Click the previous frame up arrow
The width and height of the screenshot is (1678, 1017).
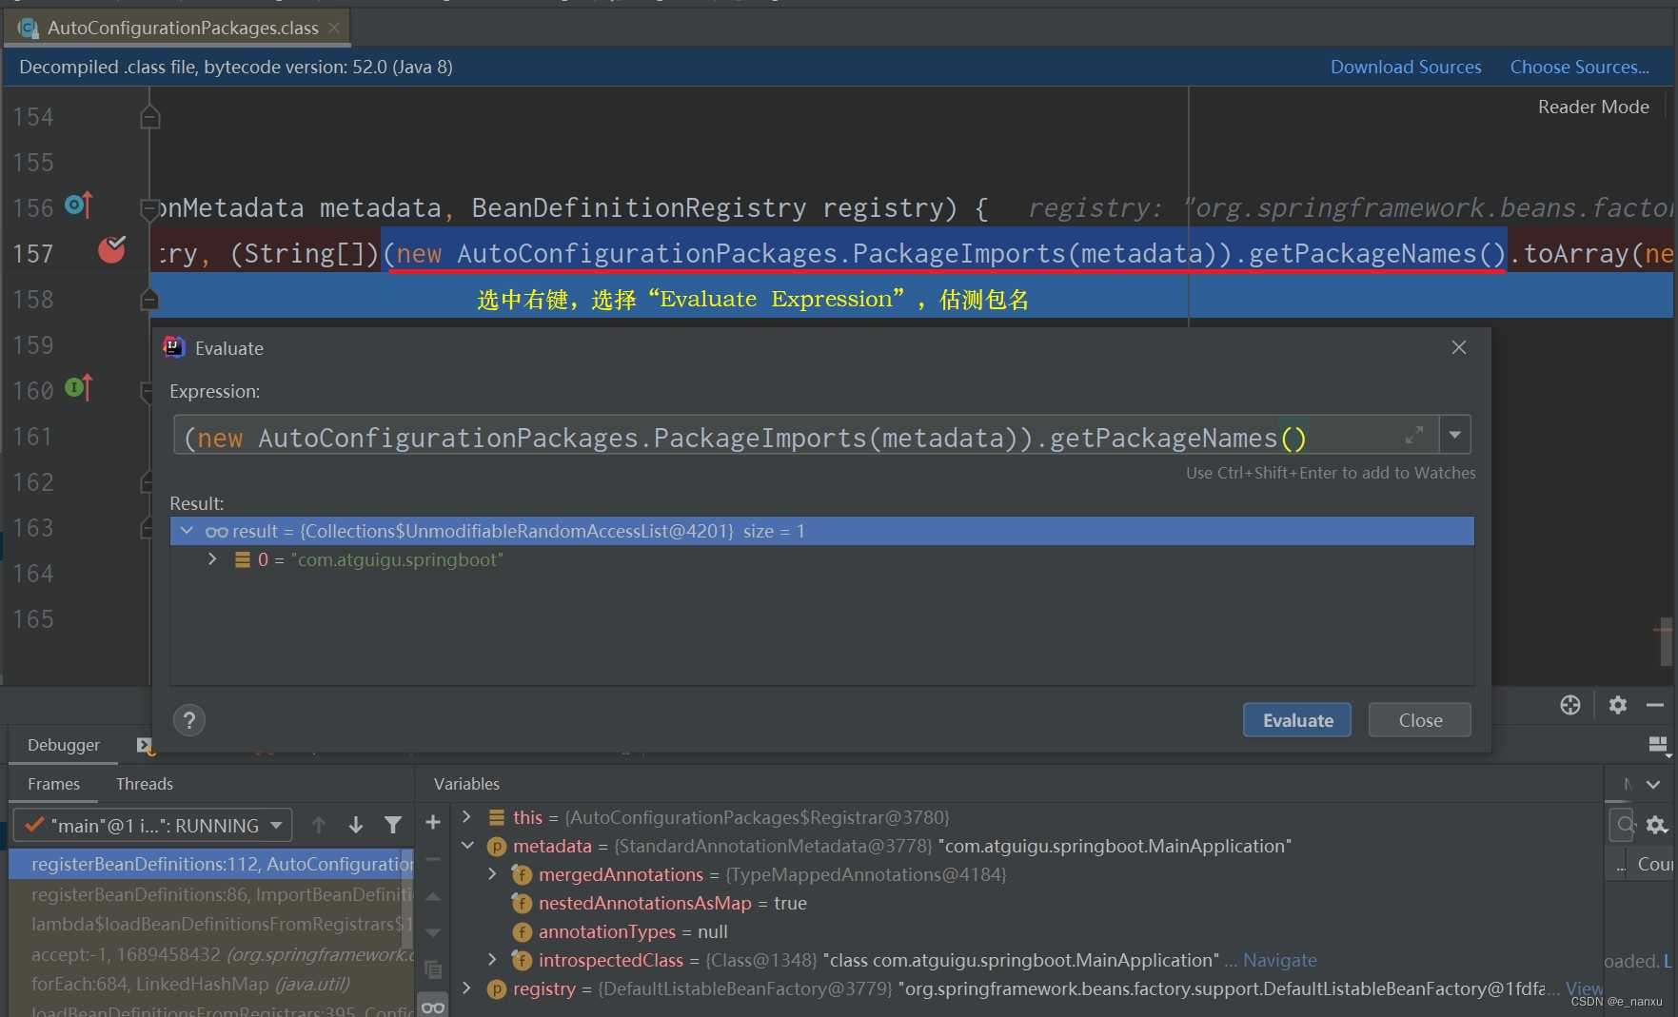pyautogui.click(x=319, y=825)
